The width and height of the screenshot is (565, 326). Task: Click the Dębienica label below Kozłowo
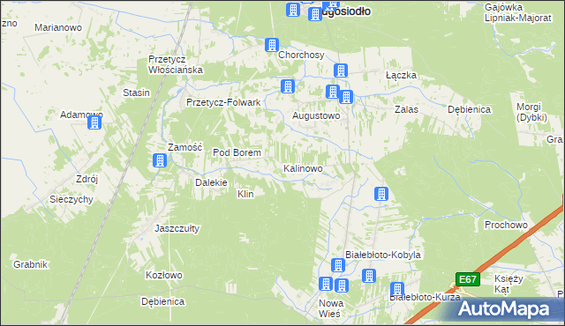162,301
